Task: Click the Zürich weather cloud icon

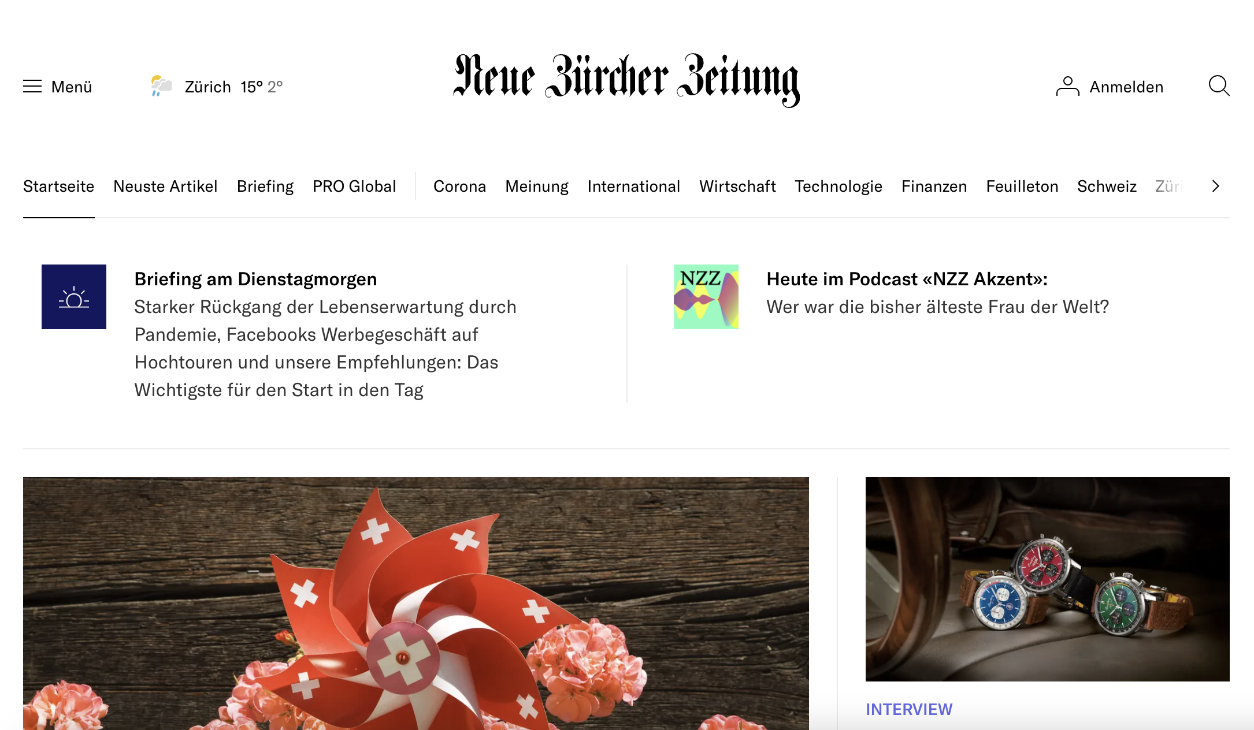Action: tap(161, 86)
